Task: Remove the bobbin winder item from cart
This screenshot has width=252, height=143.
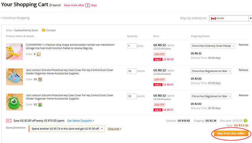Action: (x=243, y=45)
